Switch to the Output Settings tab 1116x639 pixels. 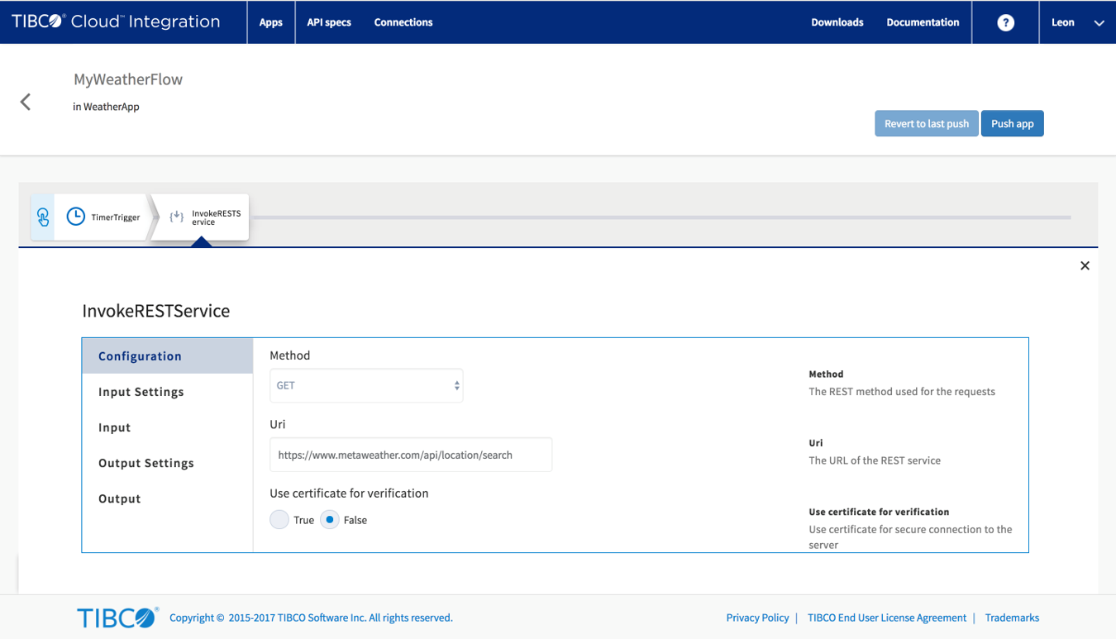(x=146, y=463)
